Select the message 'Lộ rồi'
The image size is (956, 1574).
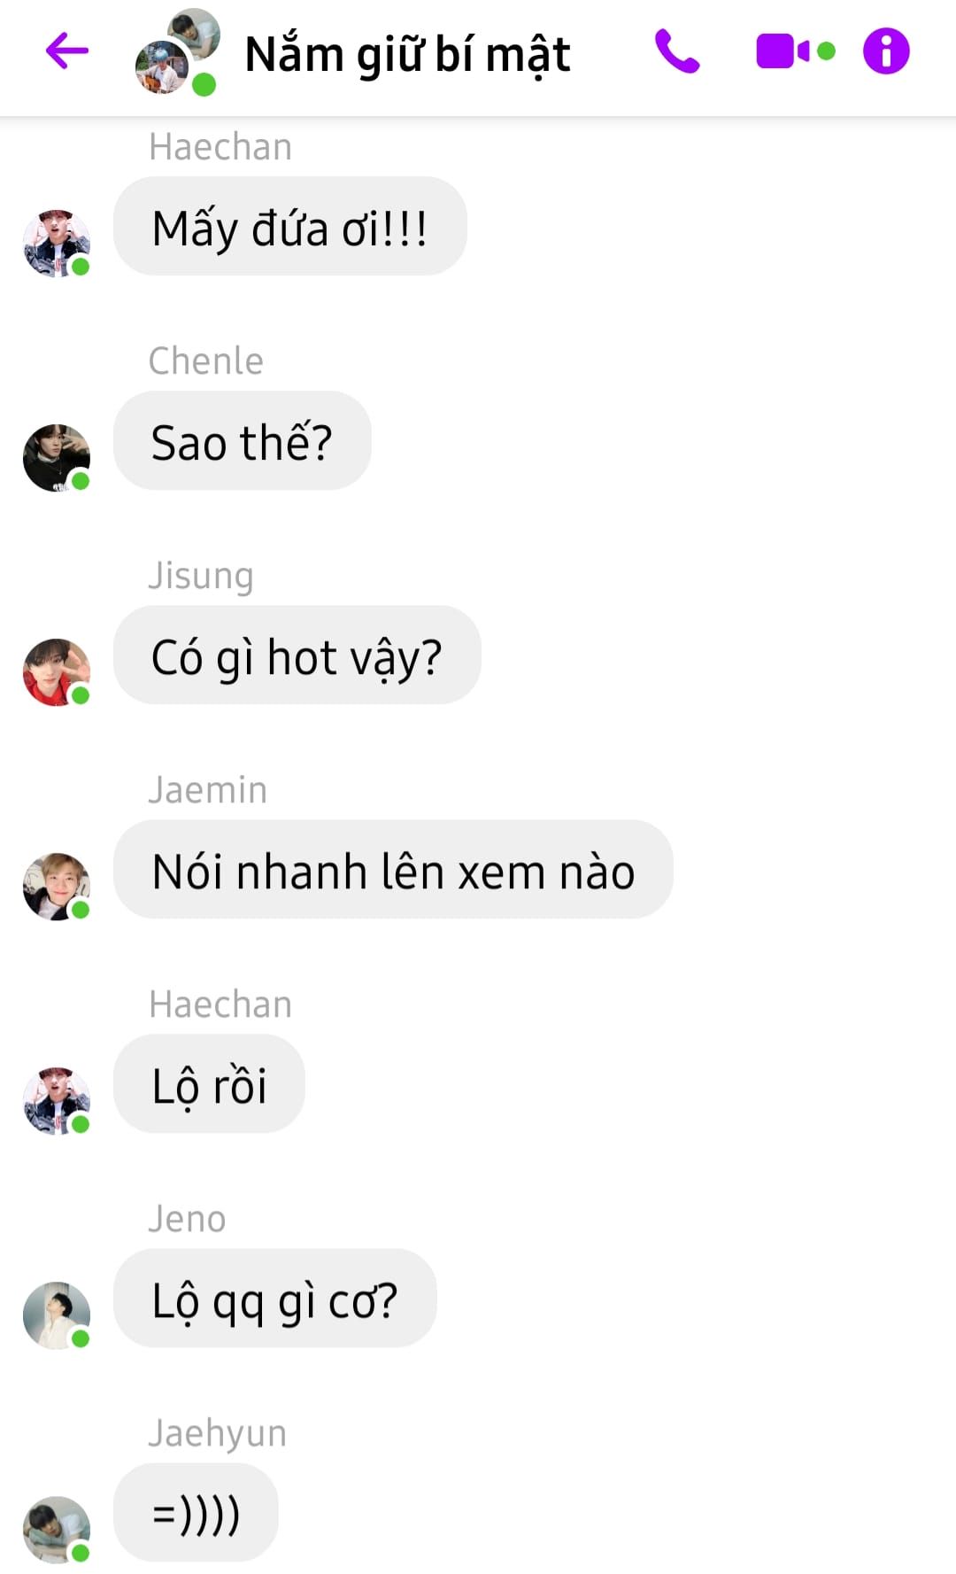pyautogui.click(x=209, y=1084)
